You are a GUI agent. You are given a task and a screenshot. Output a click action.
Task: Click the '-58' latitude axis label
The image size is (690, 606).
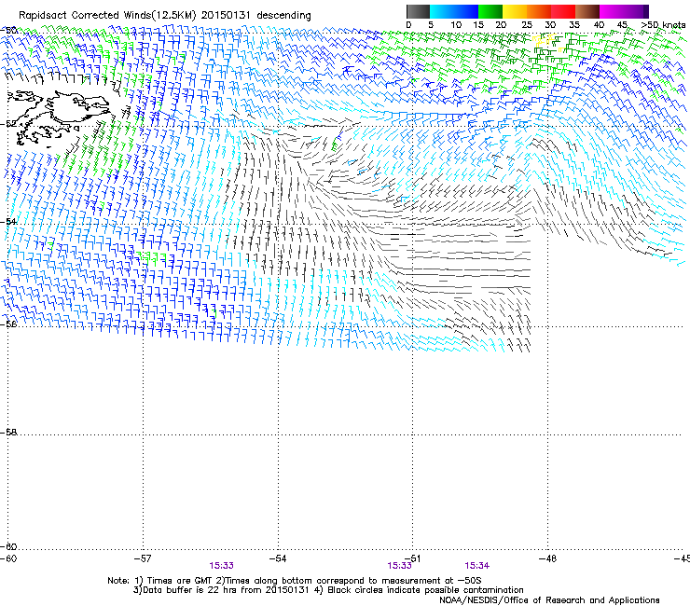[8, 433]
